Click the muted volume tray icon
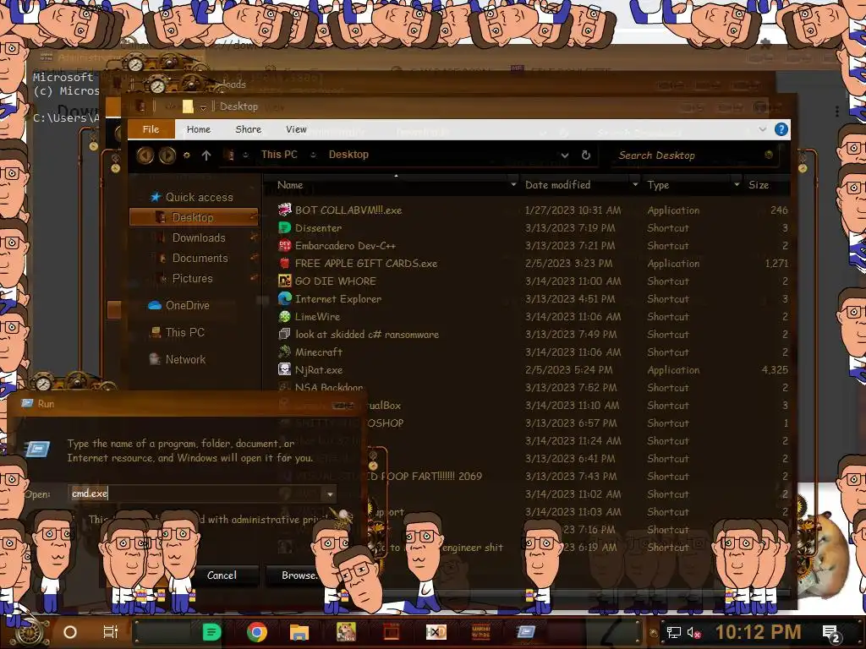This screenshot has height=649, width=866. click(x=693, y=632)
